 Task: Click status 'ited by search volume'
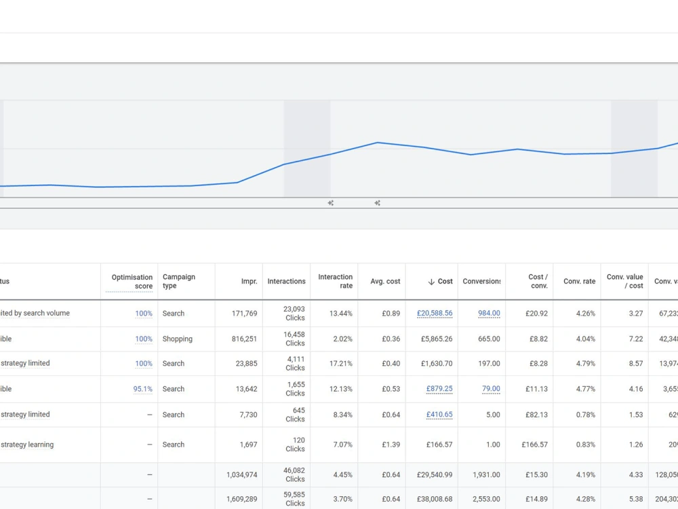click(35, 313)
